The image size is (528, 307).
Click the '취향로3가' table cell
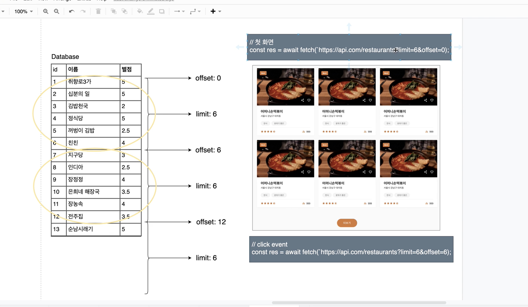93,82
